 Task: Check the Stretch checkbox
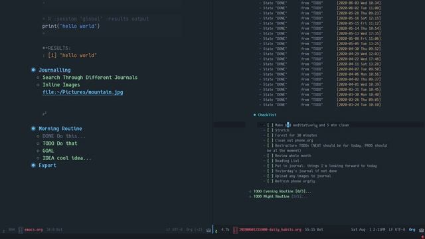[270, 130]
